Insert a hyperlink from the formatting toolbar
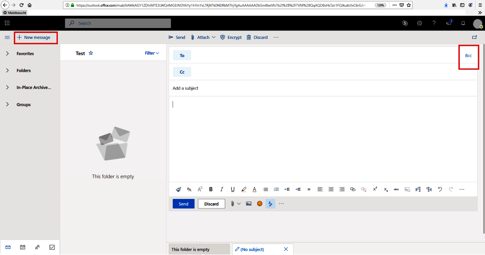The image size is (485, 255). (x=353, y=189)
